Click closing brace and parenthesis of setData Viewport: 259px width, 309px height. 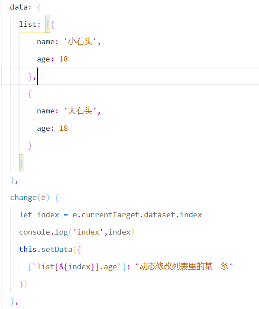[x=23, y=284]
